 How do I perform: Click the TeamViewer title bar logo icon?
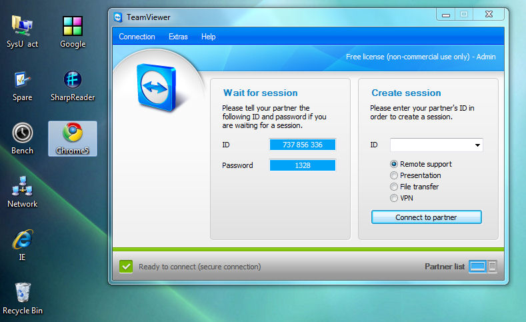(x=118, y=17)
